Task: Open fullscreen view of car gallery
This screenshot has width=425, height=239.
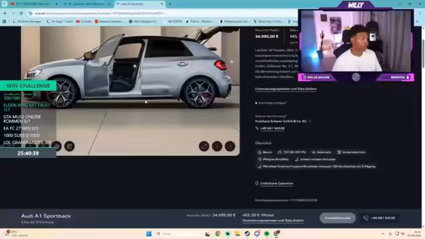Action: [204, 146]
